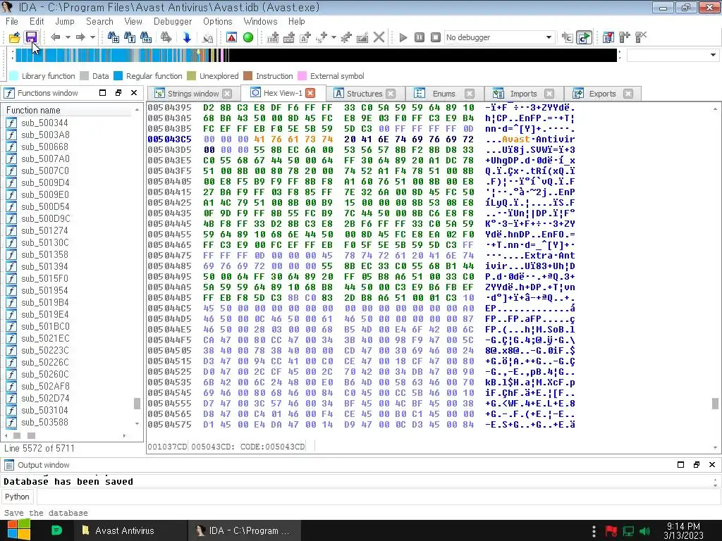The image size is (722, 541).
Task: Save the database with the floppy icon
Action: coord(31,37)
